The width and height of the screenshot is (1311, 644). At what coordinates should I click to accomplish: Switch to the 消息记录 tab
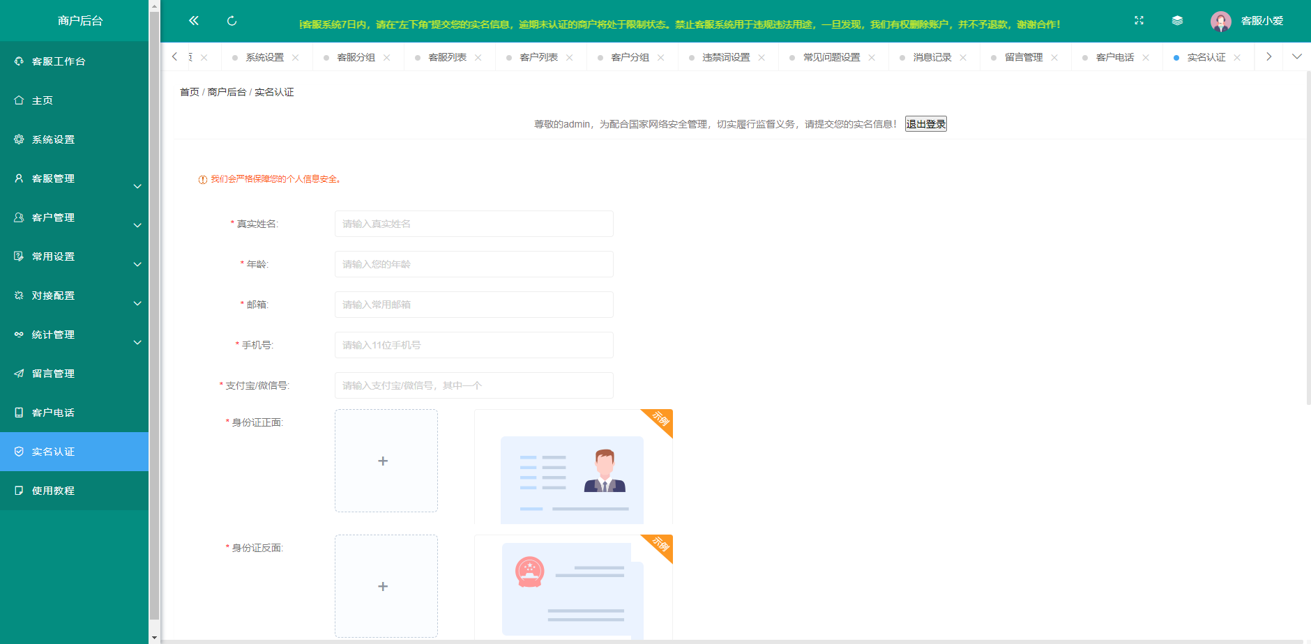pyautogui.click(x=932, y=58)
